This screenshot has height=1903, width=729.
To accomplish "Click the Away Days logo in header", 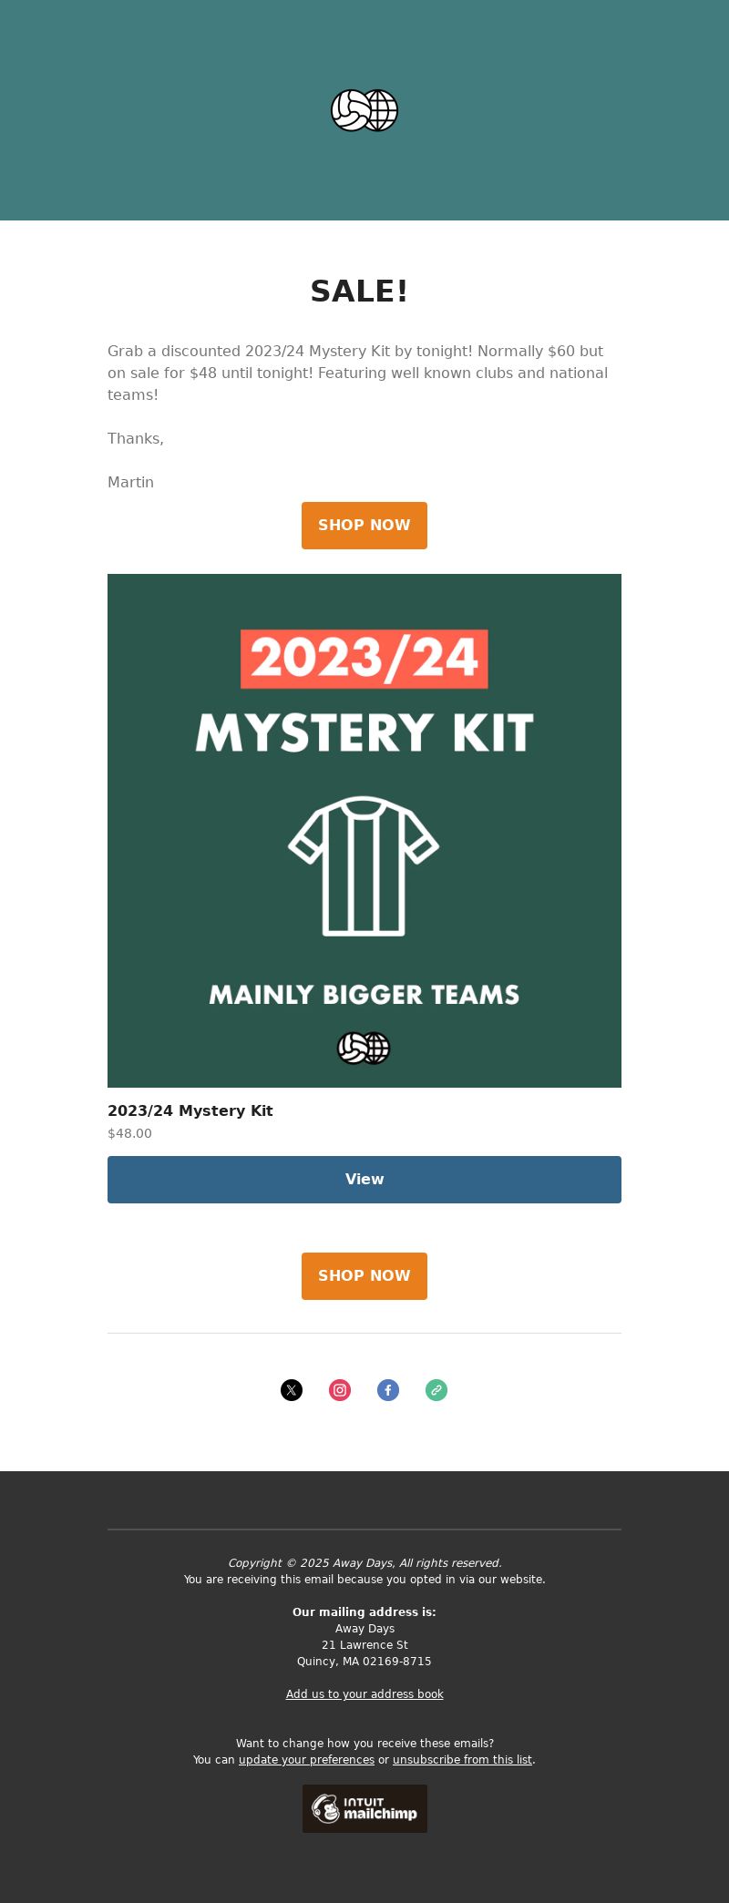I will pyautogui.click(x=364, y=110).
